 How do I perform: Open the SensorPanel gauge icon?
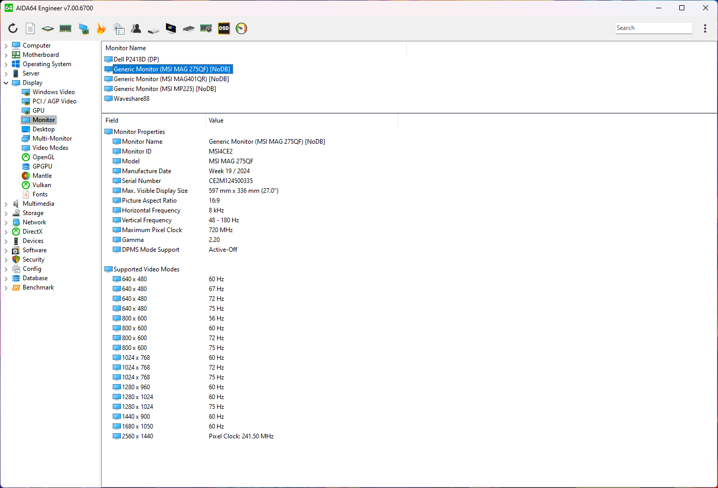[x=241, y=28]
